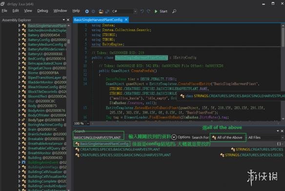
Task: Select BasicSingleHarvestPlantConfig search result
Action: coord(102,144)
